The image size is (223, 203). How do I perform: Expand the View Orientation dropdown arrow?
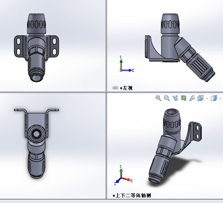point(207,98)
